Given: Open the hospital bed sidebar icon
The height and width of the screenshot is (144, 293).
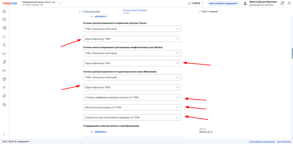Looking at the screenshot, I should pyautogui.click(x=4, y=70).
